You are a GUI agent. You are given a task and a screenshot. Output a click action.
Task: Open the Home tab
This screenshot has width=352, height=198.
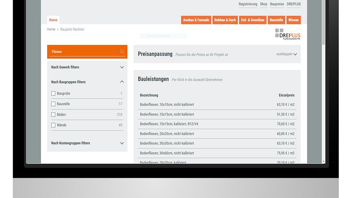53,20
